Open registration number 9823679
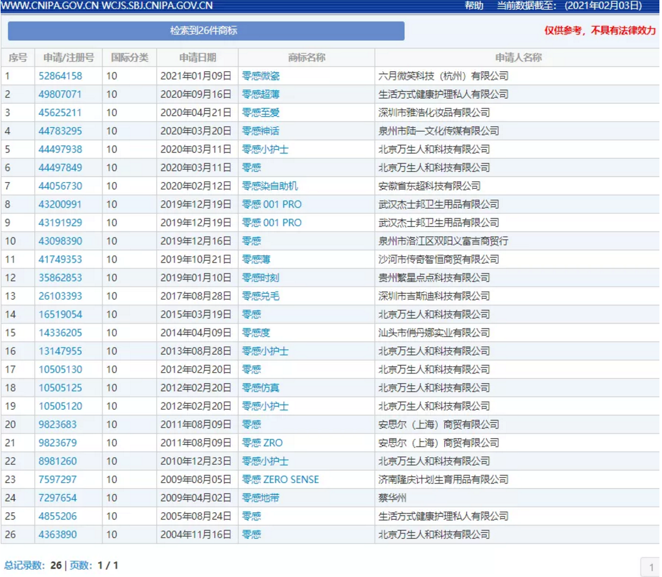The width and height of the screenshot is (662, 577). click(x=58, y=443)
